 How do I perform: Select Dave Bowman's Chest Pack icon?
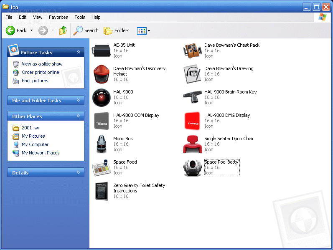[192, 51]
